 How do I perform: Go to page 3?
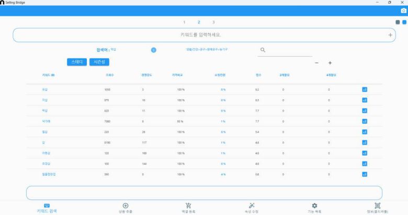tap(213, 22)
